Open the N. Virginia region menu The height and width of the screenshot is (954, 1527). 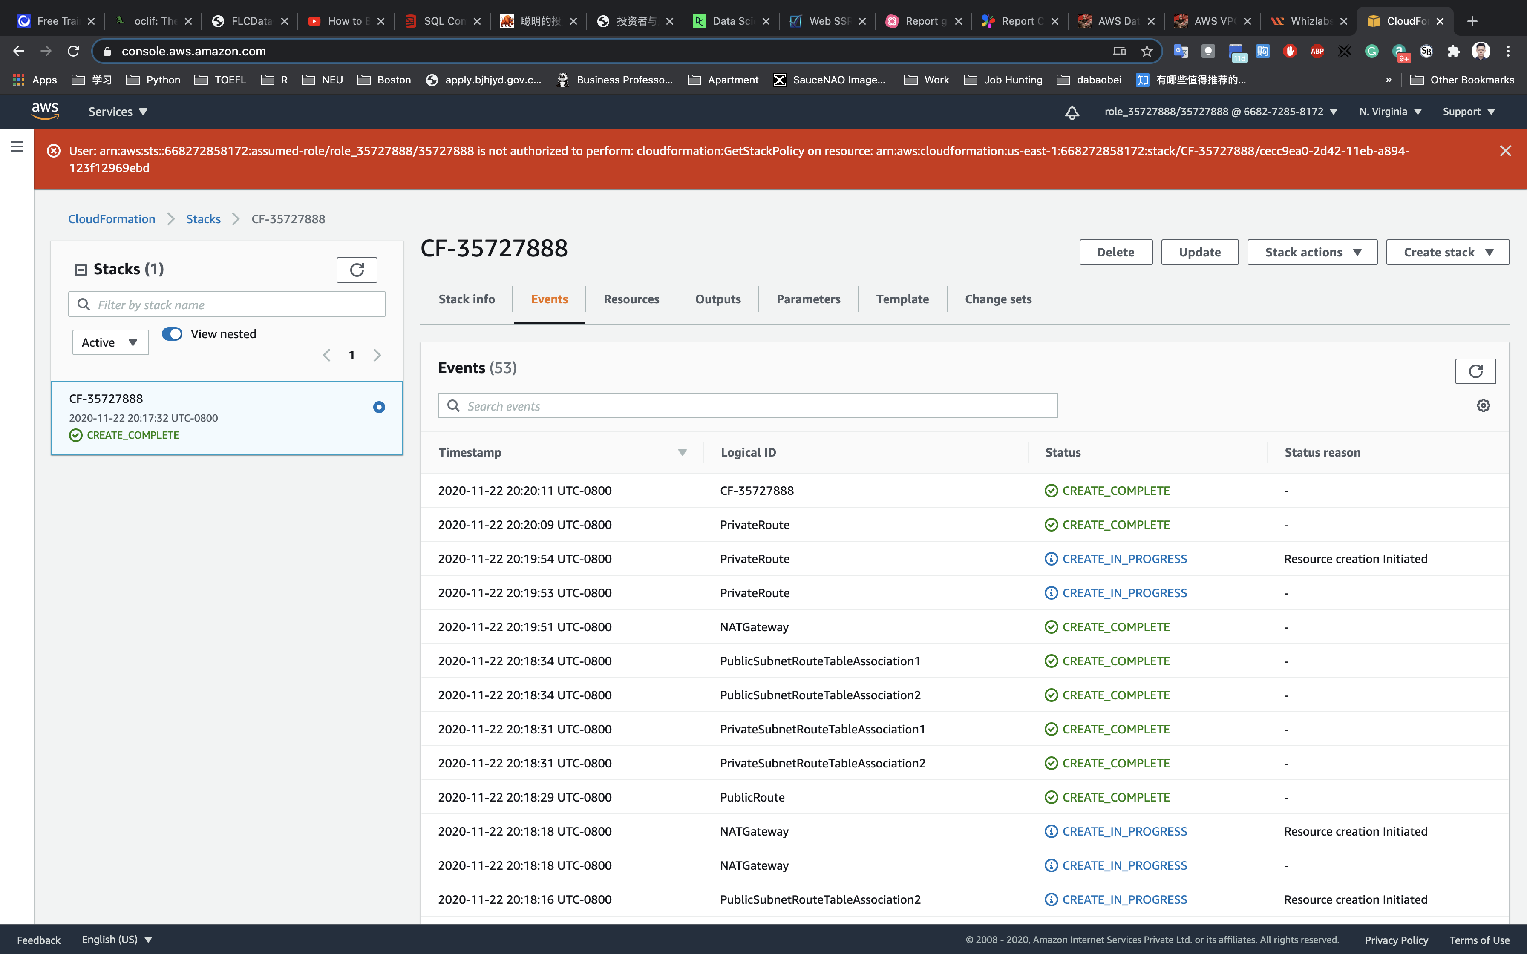1389,112
